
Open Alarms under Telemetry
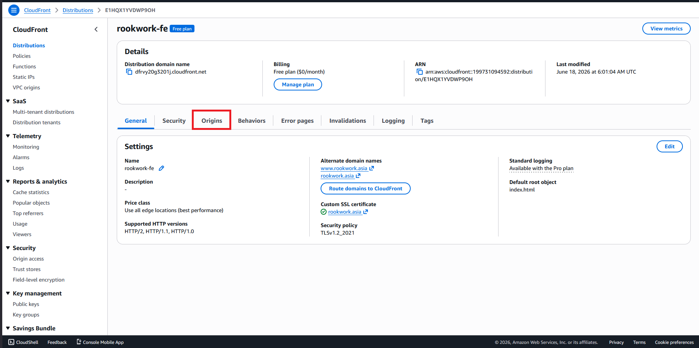[x=21, y=157]
